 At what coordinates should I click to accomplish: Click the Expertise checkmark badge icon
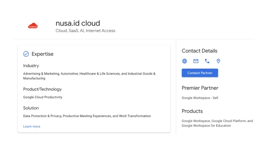[x=26, y=54]
